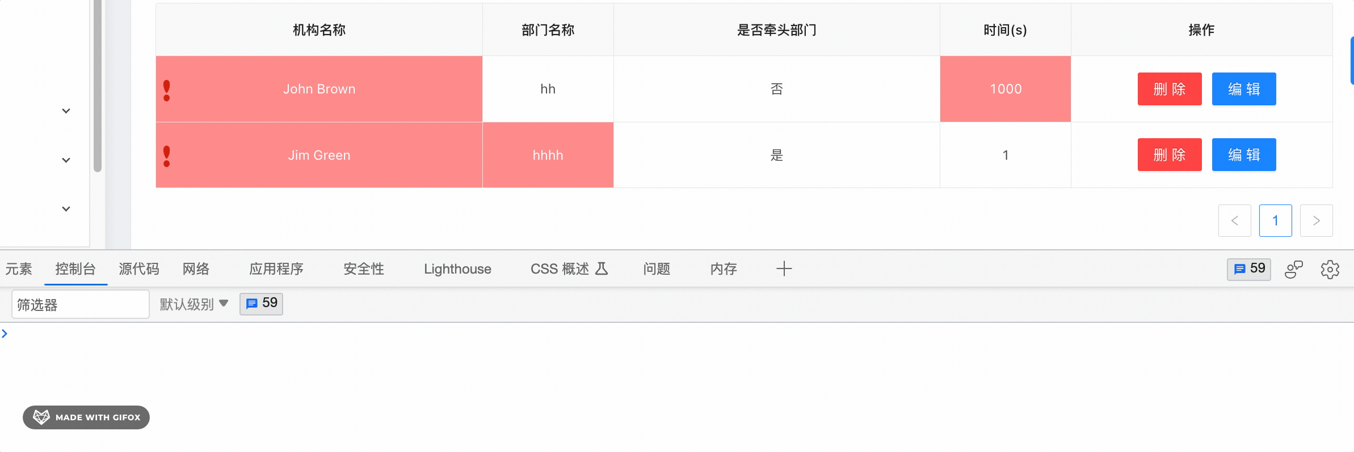Click the Made with Gifox badge

pyautogui.click(x=86, y=417)
